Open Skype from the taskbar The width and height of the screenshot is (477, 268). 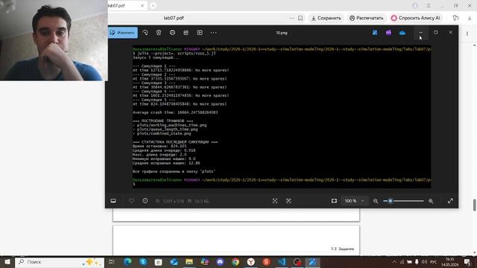click(143, 261)
